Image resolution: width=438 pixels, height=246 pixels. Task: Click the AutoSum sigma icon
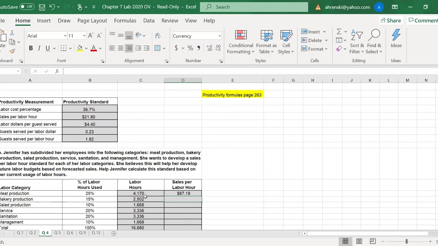tap(339, 32)
